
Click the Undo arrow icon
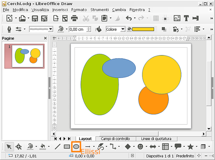coord(128,18)
